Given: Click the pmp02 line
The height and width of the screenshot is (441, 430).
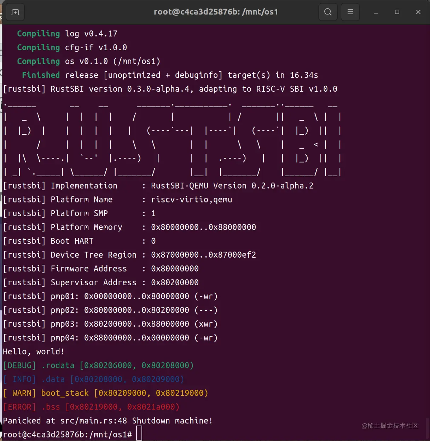Looking at the screenshot, I should [110, 310].
